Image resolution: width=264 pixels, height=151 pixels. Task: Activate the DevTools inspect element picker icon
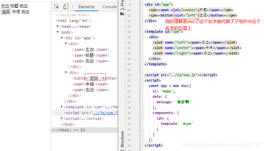[x=57, y=6]
